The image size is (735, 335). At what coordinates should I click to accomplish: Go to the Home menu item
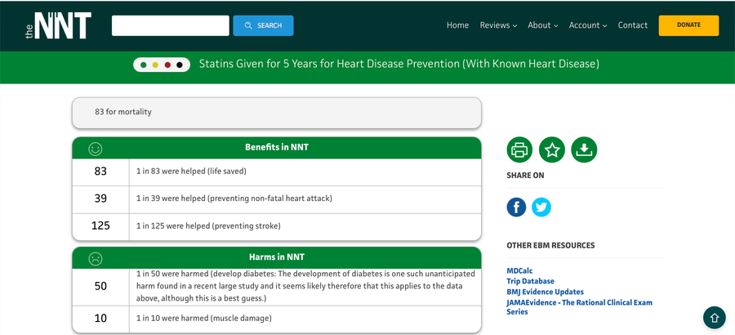[457, 25]
